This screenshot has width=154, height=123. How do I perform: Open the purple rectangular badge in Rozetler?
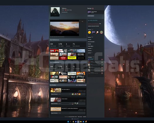93,32
